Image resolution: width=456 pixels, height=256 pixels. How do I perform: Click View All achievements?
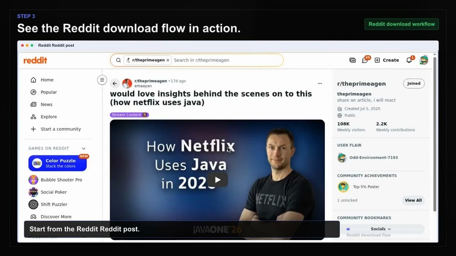(413, 200)
